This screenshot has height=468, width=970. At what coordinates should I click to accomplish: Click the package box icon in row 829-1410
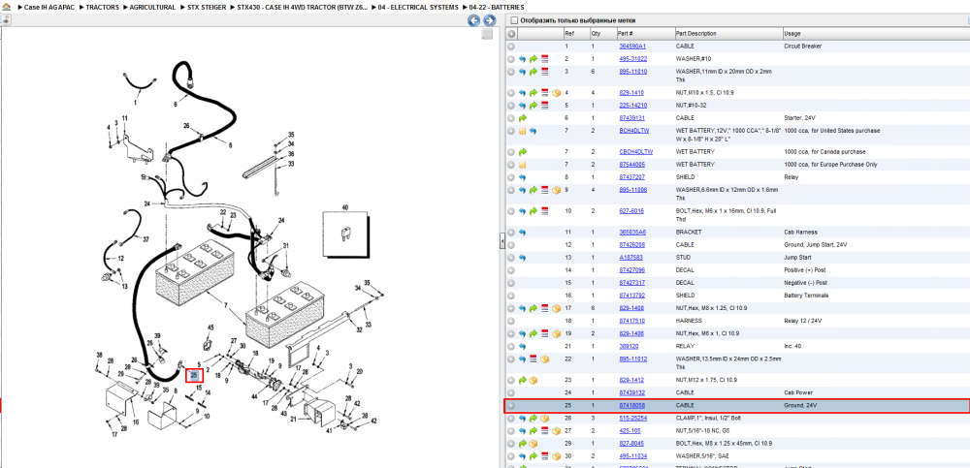[x=556, y=93]
